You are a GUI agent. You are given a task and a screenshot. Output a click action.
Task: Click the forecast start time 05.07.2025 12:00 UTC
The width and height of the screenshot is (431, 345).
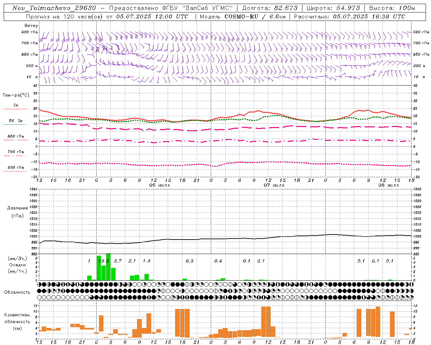pos(152,17)
